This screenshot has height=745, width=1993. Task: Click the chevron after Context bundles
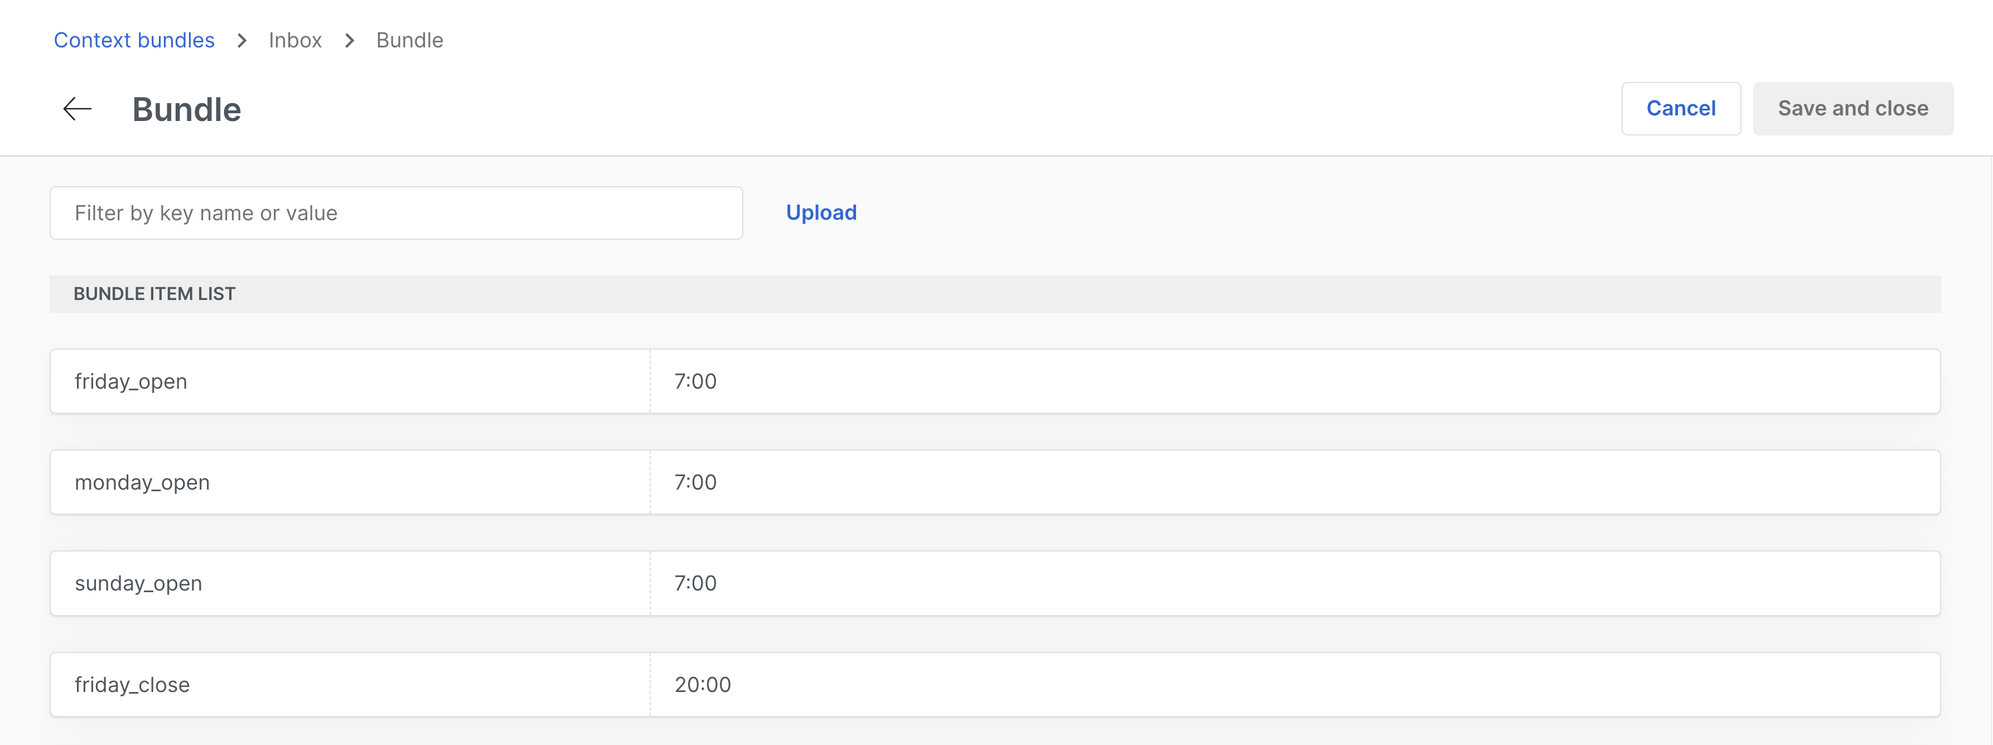click(x=242, y=40)
